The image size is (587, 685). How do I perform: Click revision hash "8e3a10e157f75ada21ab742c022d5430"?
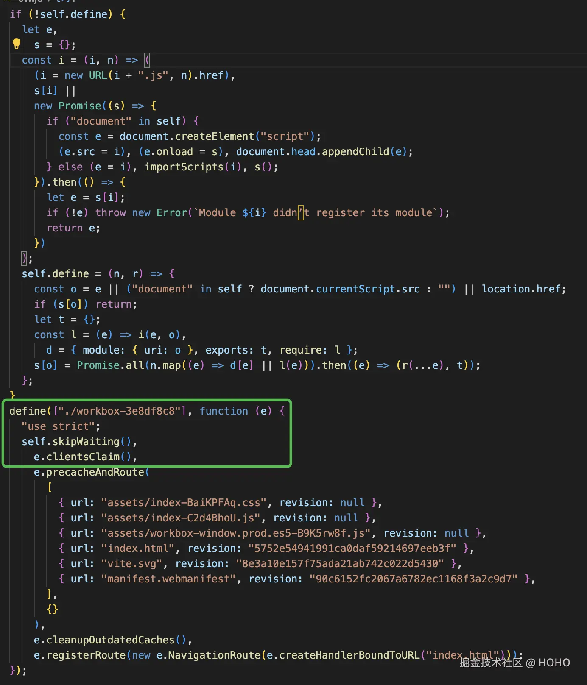(x=340, y=564)
